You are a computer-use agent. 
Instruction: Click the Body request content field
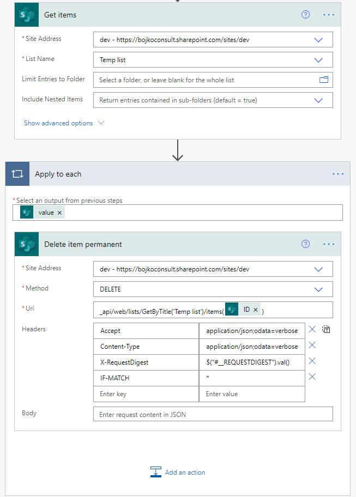click(213, 414)
